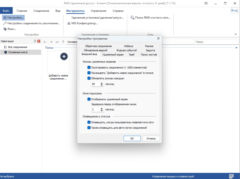Open Настройки gear icon in ribbon

(x=5, y=18)
